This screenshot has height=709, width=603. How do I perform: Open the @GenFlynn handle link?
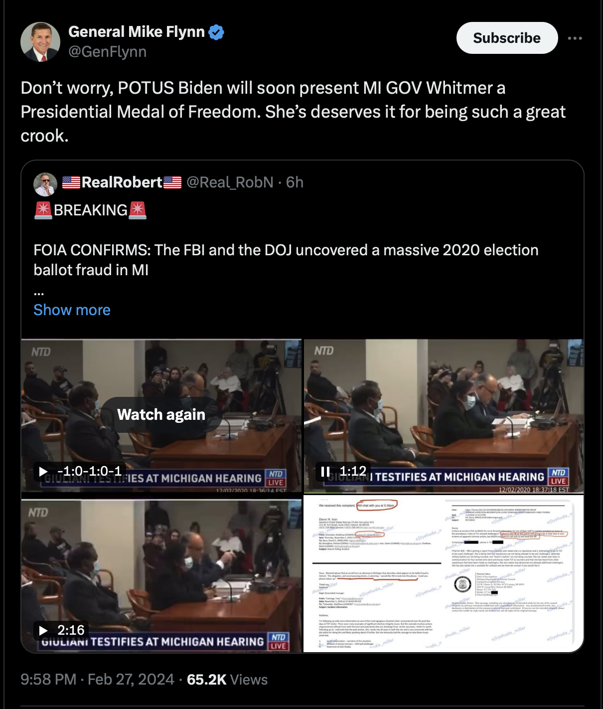(x=108, y=52)
